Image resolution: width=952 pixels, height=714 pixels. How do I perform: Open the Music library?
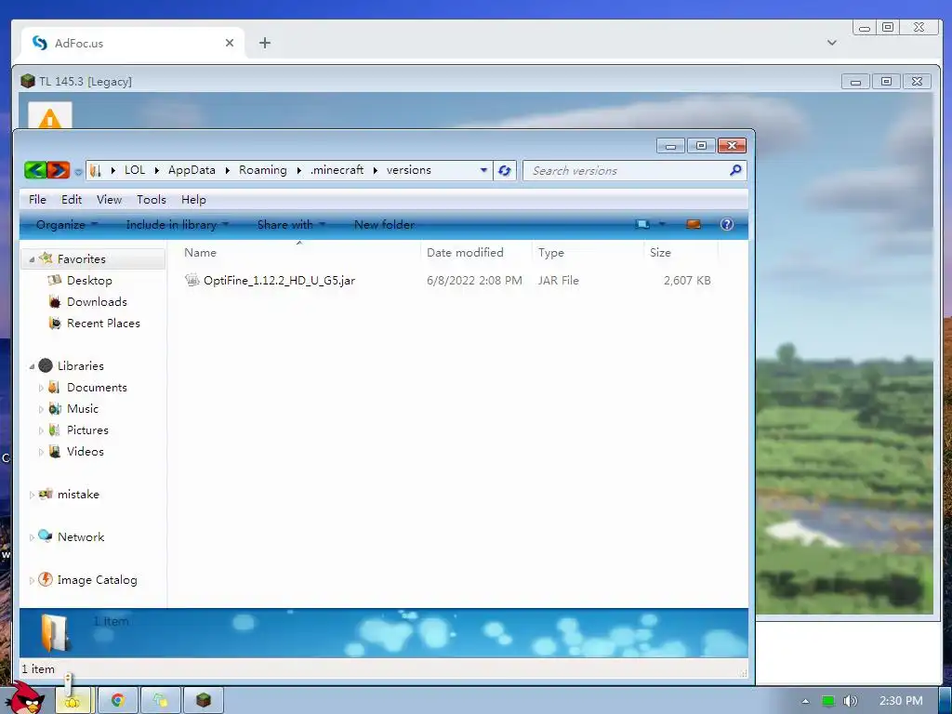(82, 409)
